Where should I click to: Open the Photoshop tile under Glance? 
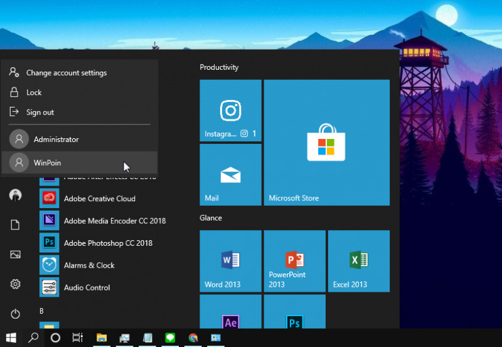294,311
